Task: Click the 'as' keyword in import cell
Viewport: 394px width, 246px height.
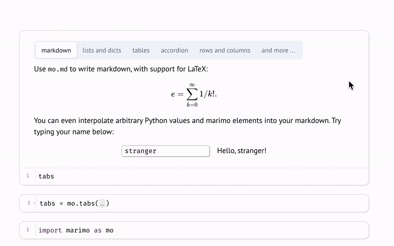Action: pyautogui.click(x=98, y=230)
